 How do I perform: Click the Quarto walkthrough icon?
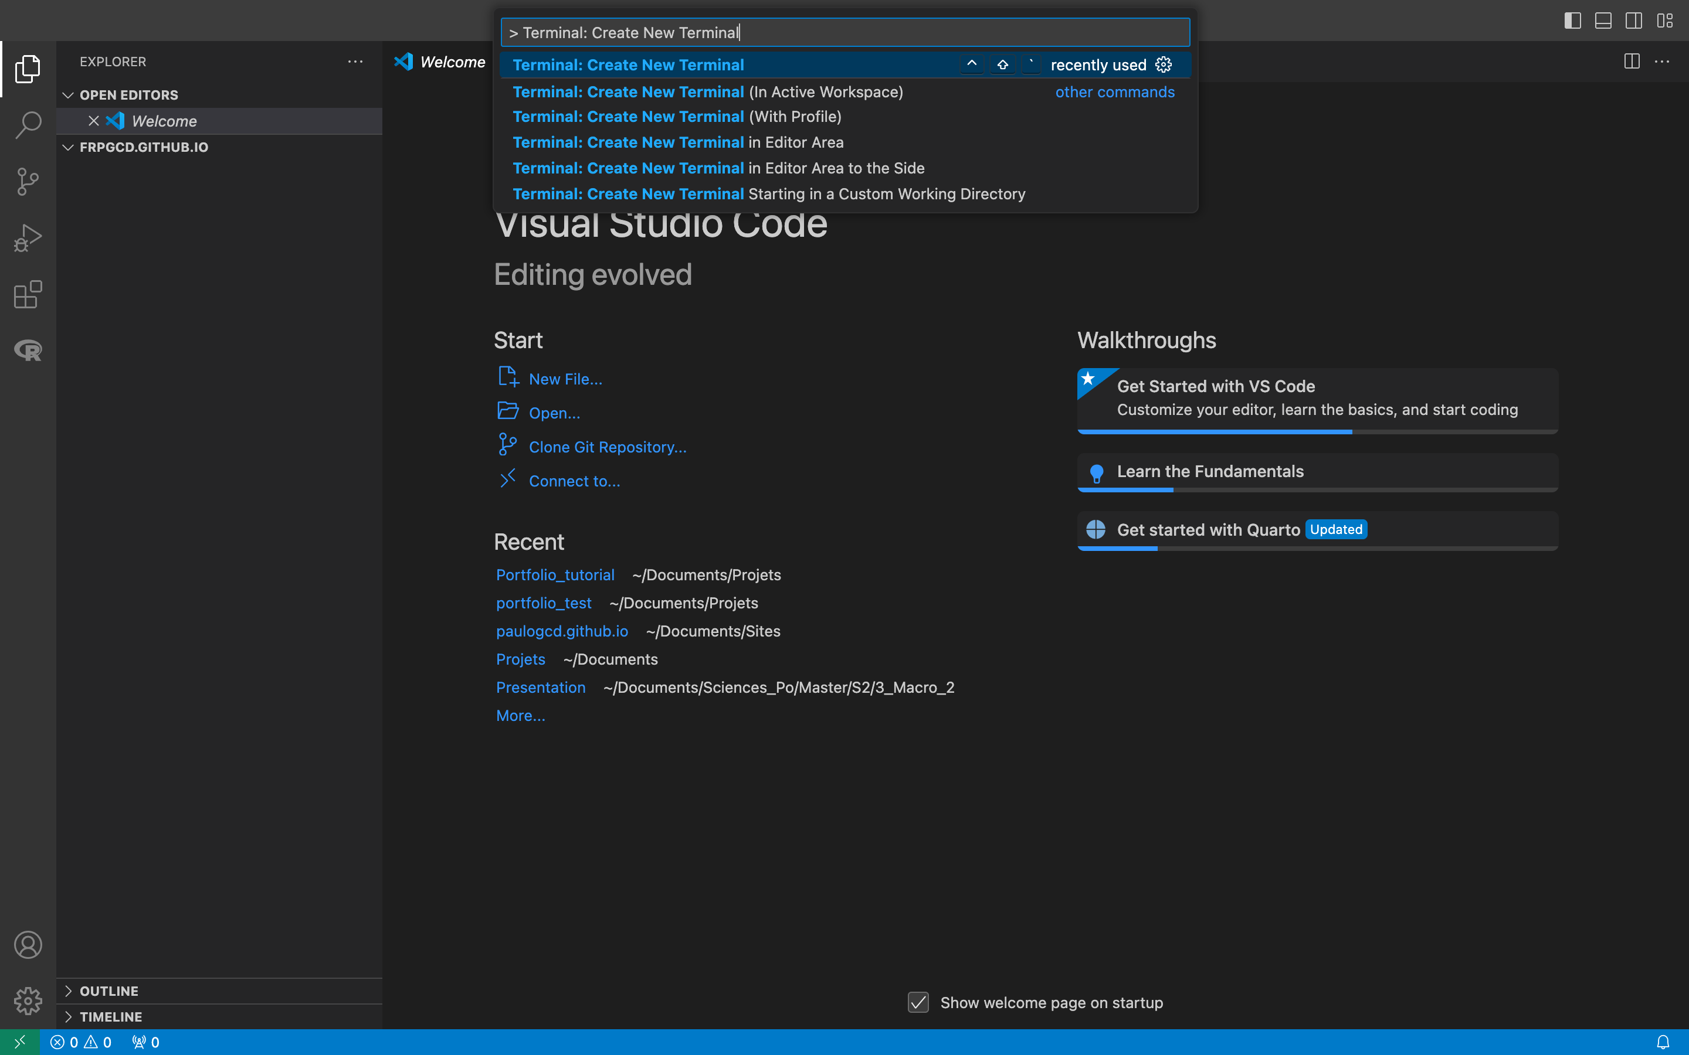[x=1096, y=530]
